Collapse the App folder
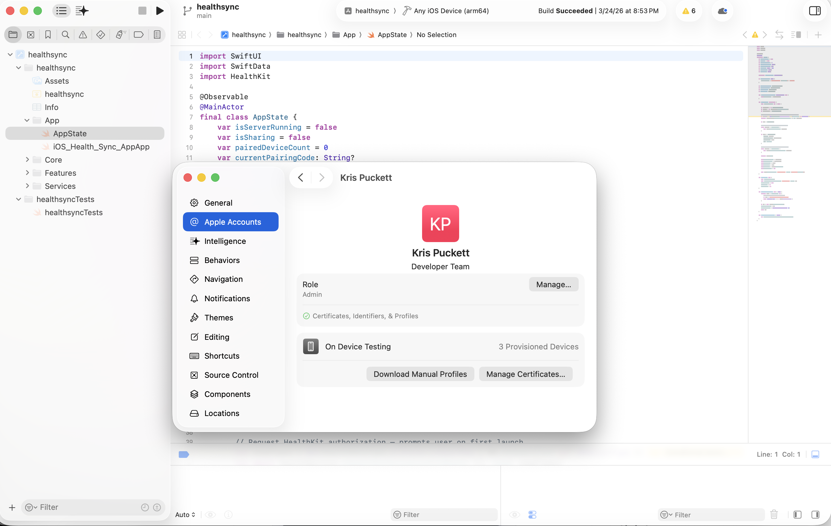The height and width of the screenshot is (526, 831). (27, 120)
